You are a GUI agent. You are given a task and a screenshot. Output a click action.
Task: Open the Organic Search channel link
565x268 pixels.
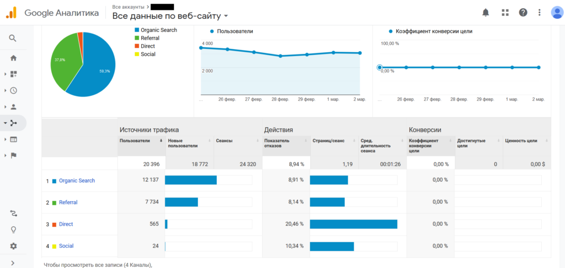pos(77,181)
